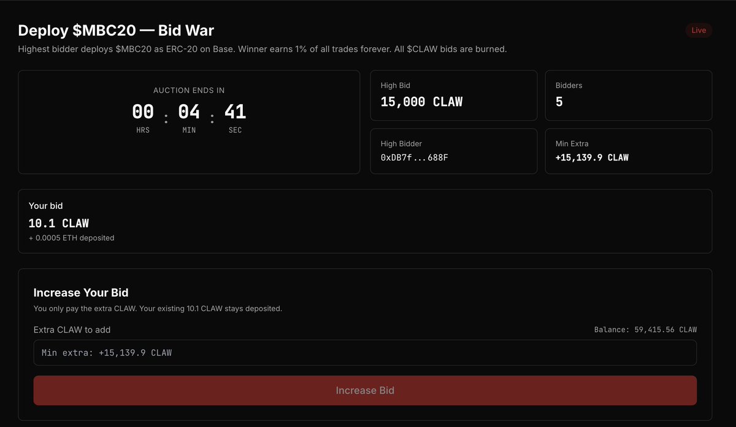Click the Deploy $MBC20 — Bid War heading

tap(116, 30)
